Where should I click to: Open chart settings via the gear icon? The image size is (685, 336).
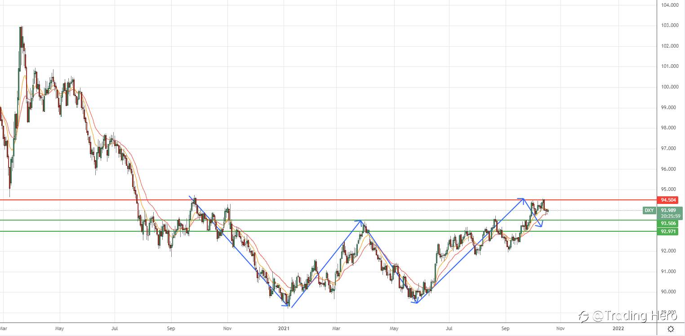pyautogui.click(x=671, y=329)
